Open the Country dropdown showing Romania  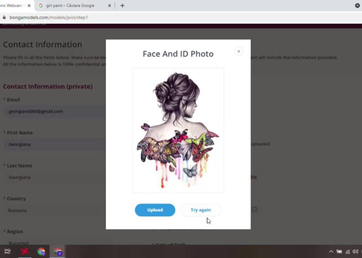[x=55, y=211]
